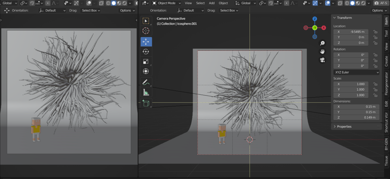Screen dimensions: 390x179
Task: Click the Location X field -9.5495 m
Action: [351, 32]
